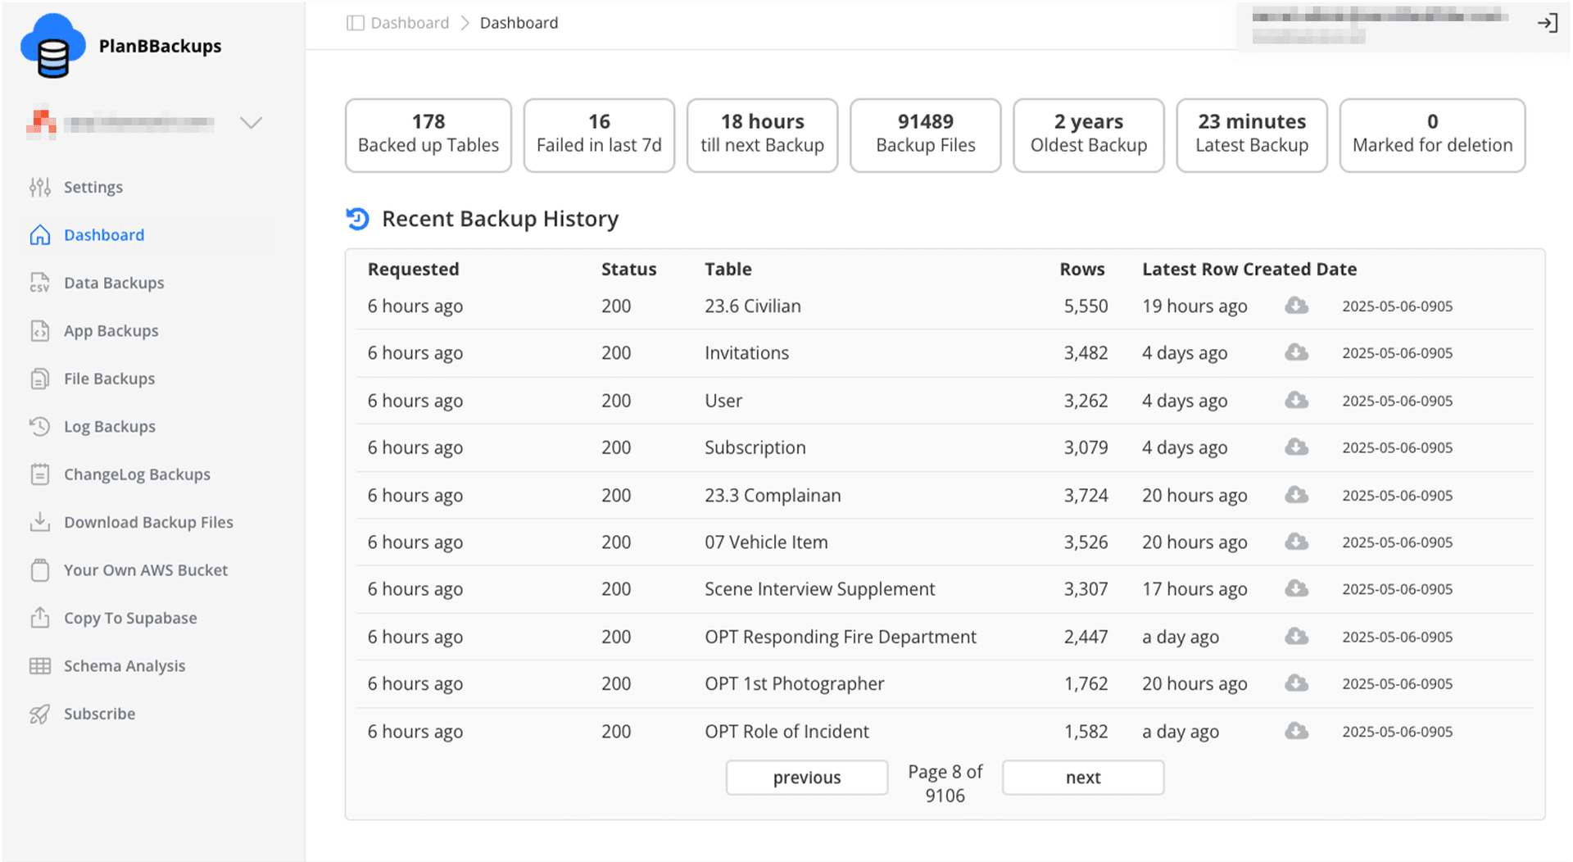
Task: Download the 23.6 Civilian backup via cloud icon
Action: coord(1296,306)
